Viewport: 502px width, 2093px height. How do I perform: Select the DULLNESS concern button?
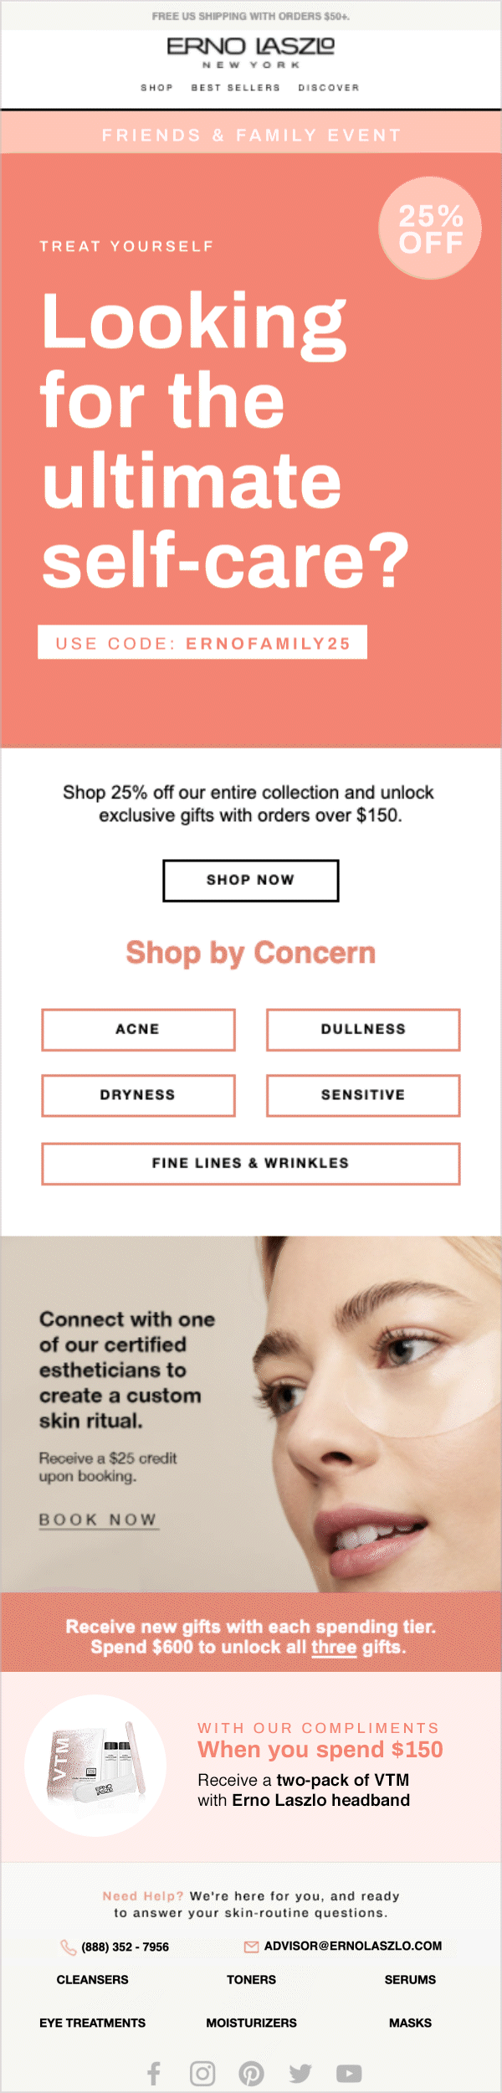(363, 1029)
